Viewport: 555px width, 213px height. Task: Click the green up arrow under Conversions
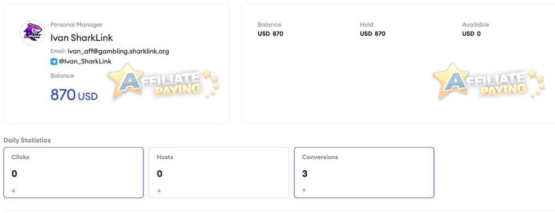pos(304,190)
